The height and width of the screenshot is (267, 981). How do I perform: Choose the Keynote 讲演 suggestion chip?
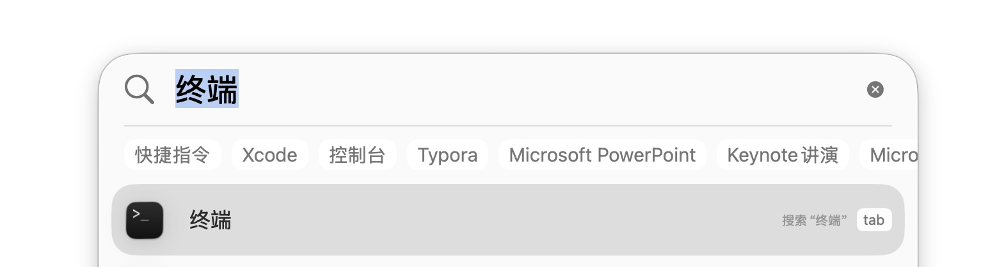(783, 155)
